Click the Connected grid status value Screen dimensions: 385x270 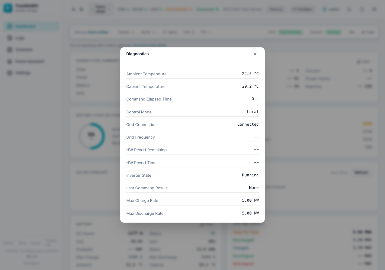pyautogui.click(x=248, y=124)
